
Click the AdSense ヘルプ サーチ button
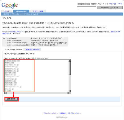[110, 8]
